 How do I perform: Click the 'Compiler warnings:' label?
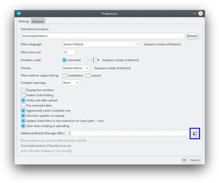pyautogui.click(x=33, y=83)
